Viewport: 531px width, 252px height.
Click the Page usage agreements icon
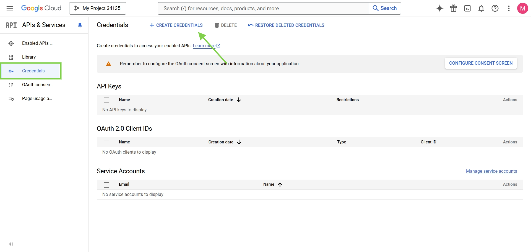[x=11, y=99]
